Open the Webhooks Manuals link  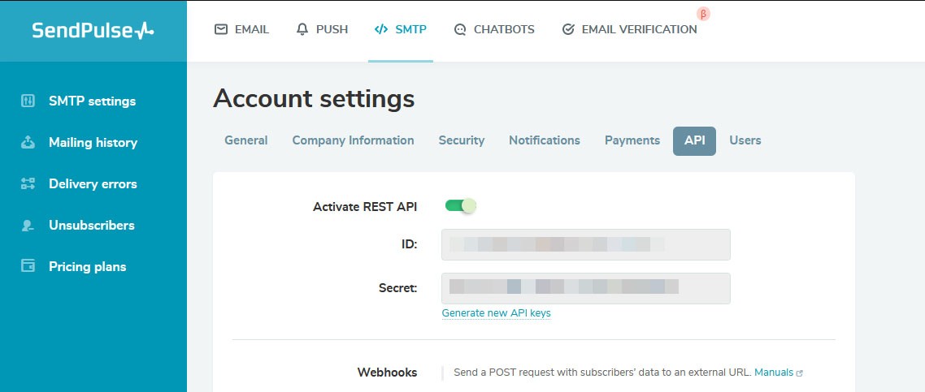pyautogui.click(x=774, y=373)
